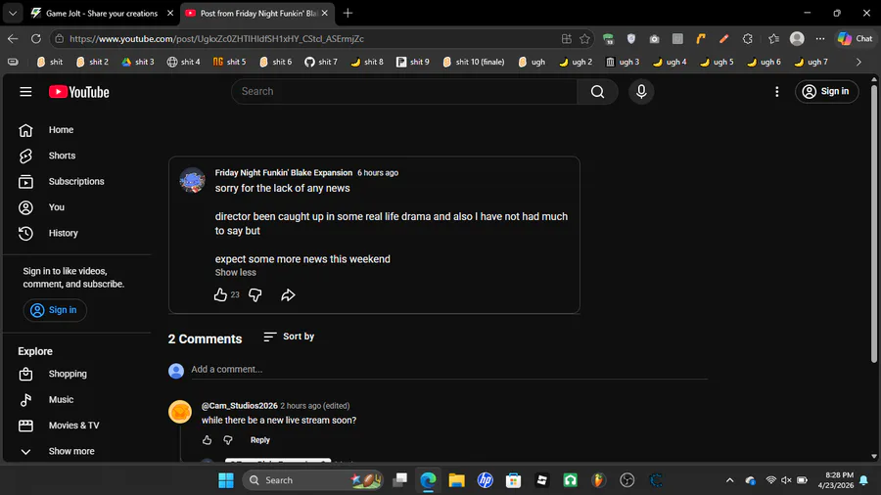This screenshot has width=881, height=495.
Task: Activate voice search microphone
Action: point(641,92)
